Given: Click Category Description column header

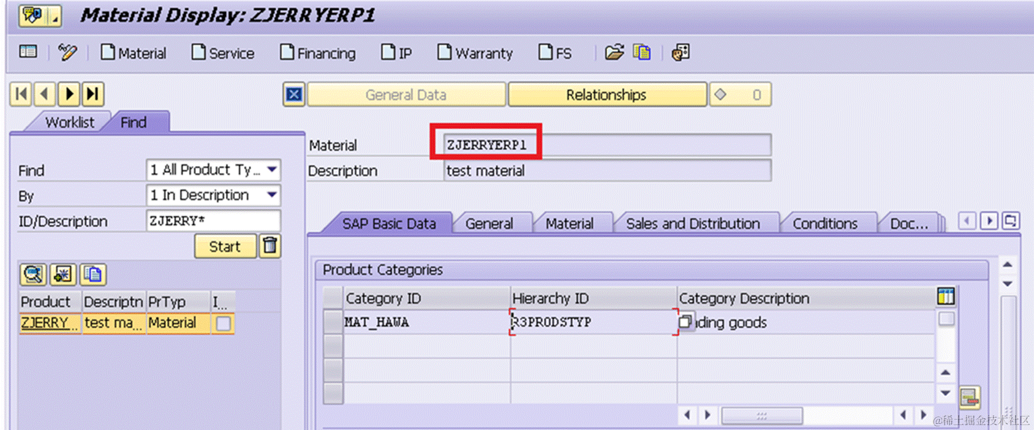Looking at the screenshot, I should 806,298.
